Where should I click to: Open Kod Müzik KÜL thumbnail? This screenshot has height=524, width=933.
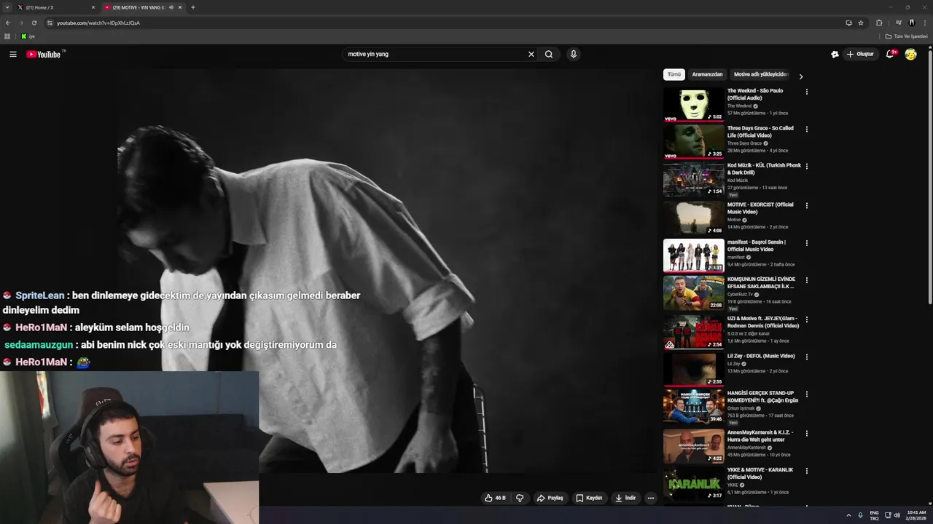[694, 179]
